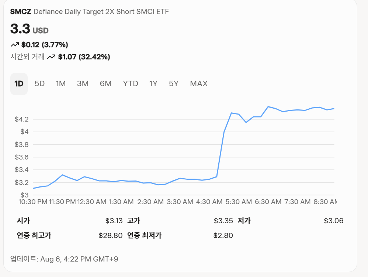368x277 pixels.
Task: Click the 7:30 AM x-axis label
Action: tap(297, 202)
